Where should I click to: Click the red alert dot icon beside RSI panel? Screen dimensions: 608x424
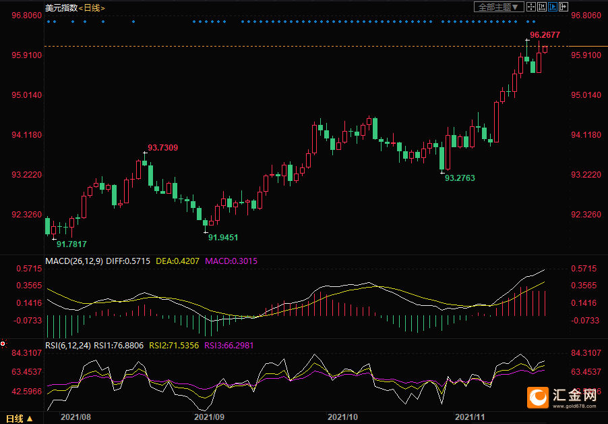tap(3, 344)
